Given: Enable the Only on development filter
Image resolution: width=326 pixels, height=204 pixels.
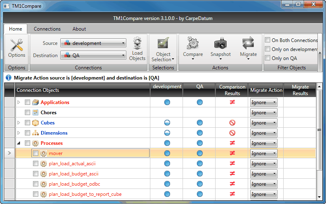Looking at the screenshot, I should tap(268, 49).
